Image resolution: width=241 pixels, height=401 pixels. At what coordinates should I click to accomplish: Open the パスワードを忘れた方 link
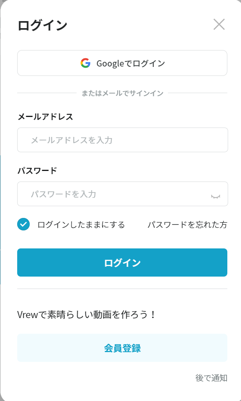click(x=187, y=225)
